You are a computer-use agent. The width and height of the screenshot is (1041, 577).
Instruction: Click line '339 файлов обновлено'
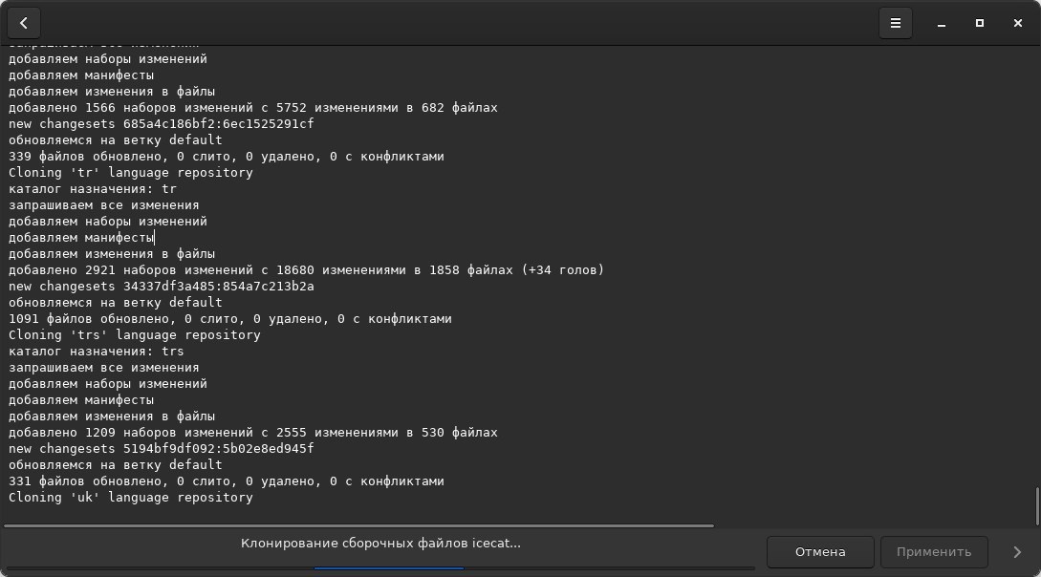click(x=227, y=157)
